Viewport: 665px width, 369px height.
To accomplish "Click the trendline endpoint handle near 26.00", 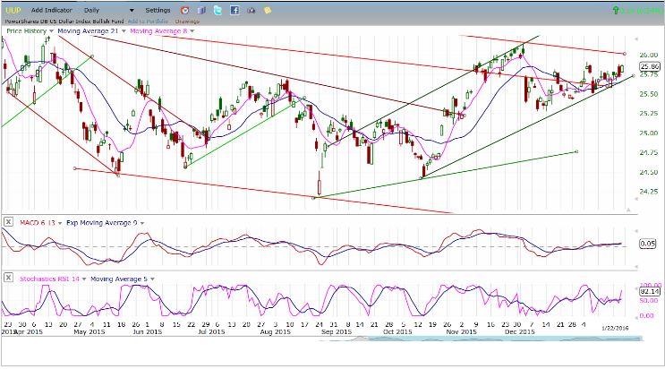I will coord(625,54).
